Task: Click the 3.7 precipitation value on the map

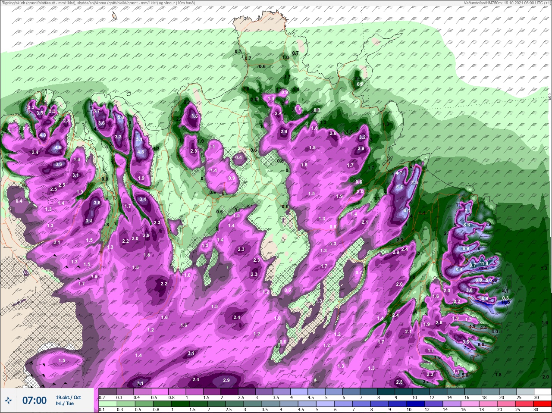Action: pos(97,111)
